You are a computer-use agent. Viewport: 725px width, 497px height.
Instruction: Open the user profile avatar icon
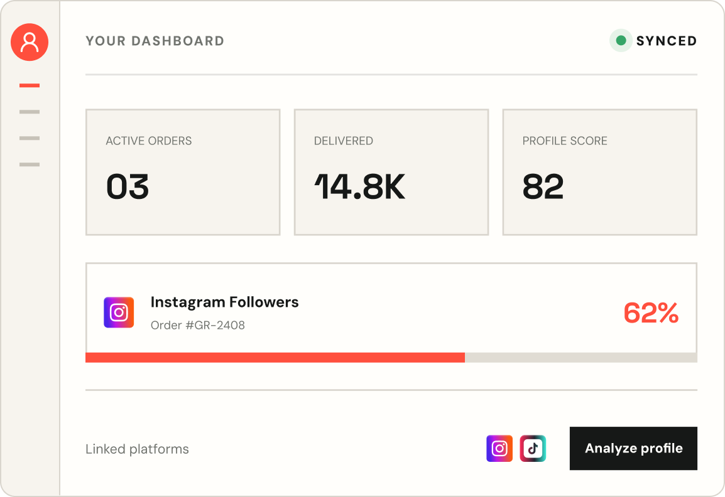point(30,42)
